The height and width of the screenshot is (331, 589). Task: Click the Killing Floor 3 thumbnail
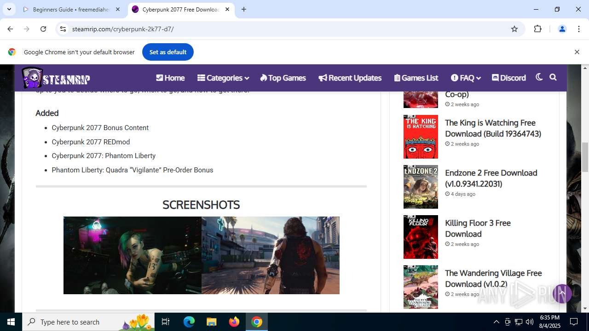coord(421,237)
